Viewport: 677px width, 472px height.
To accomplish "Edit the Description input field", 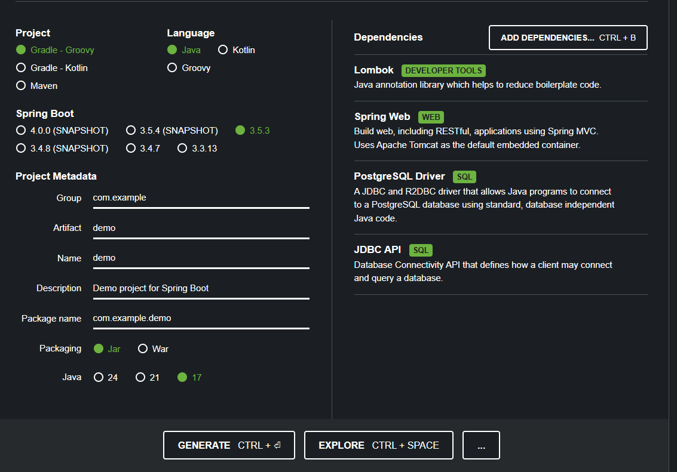I will coord(201,288).
